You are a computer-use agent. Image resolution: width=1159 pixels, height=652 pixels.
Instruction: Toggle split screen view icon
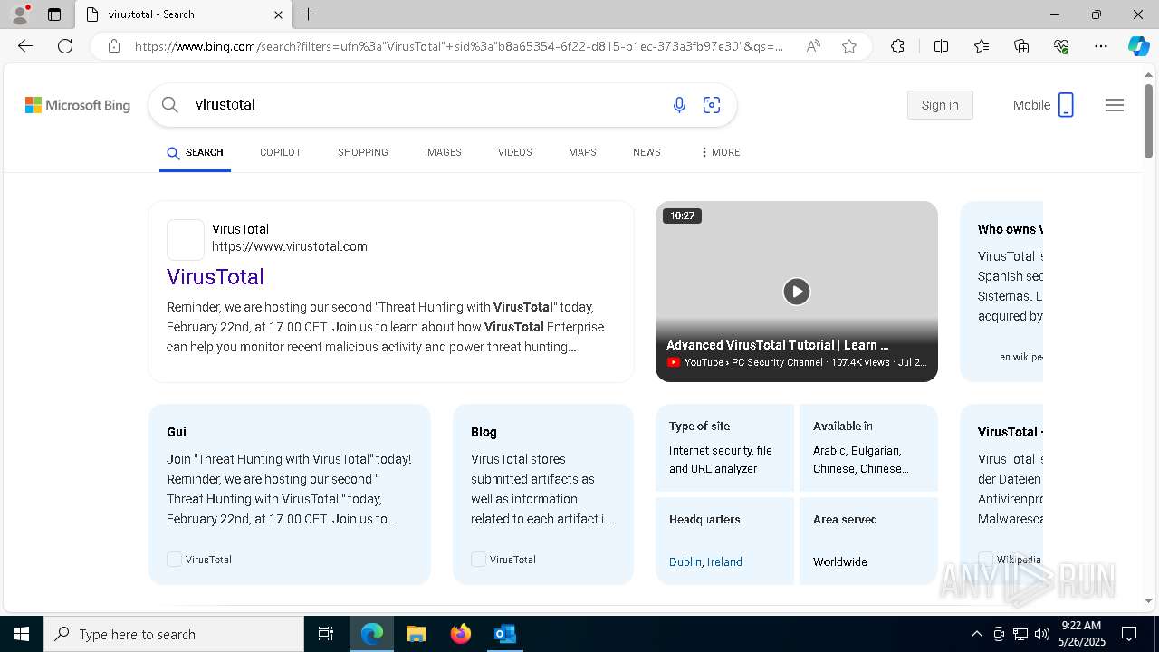tap(941, 46)
